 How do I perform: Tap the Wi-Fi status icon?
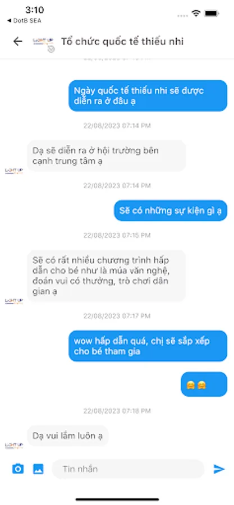(x=196, y=13)
